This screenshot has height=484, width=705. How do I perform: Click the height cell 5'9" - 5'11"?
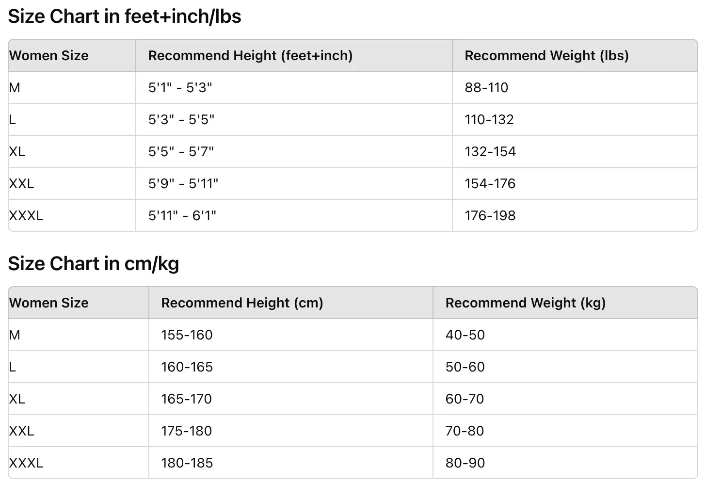[x=183, y=184]
